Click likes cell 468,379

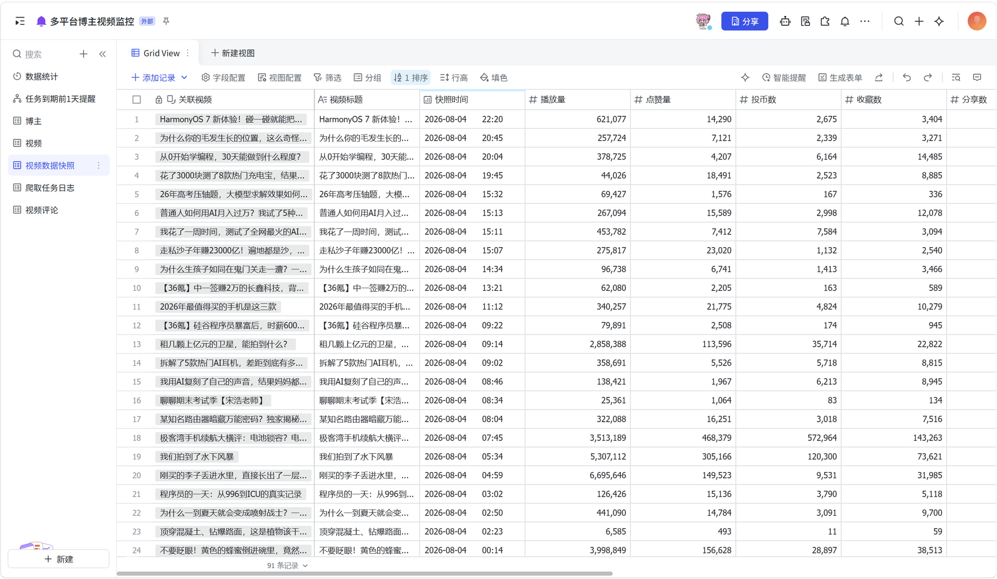coord(683,438)
